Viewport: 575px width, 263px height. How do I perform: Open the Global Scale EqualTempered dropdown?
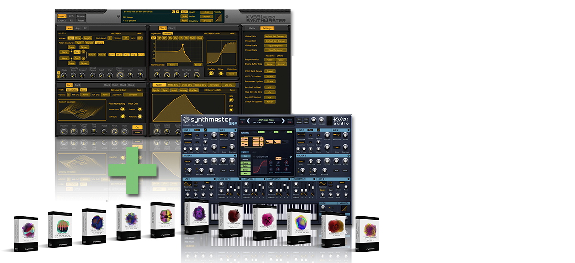pyautogui.click(x=276, y=46)
